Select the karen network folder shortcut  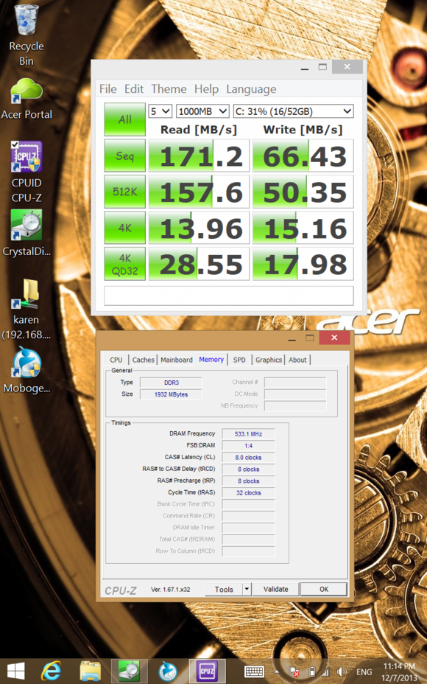(27, 310)
